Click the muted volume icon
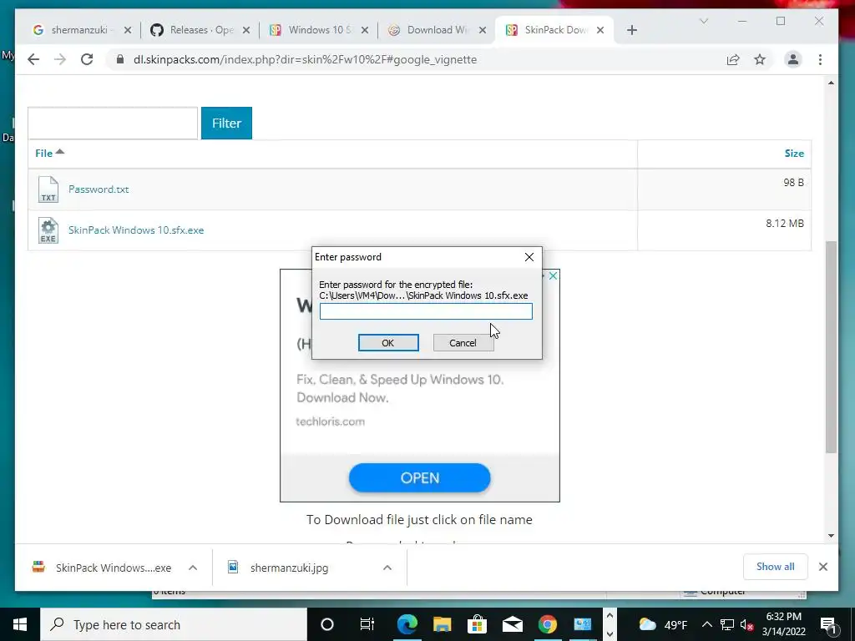Screen dimensions: 855x641 (x=747, y=624)
